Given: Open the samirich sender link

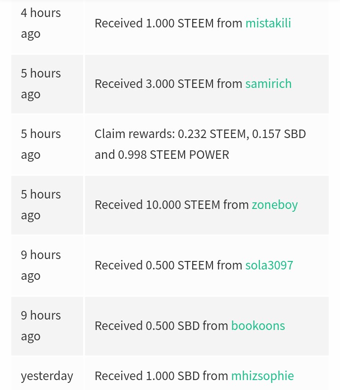Looking at the screenshot, I should [x=268, y=84].
